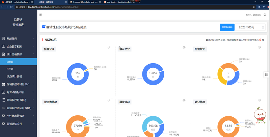
Task: Reload the page in the browser
Action: [x=11, y=7]
